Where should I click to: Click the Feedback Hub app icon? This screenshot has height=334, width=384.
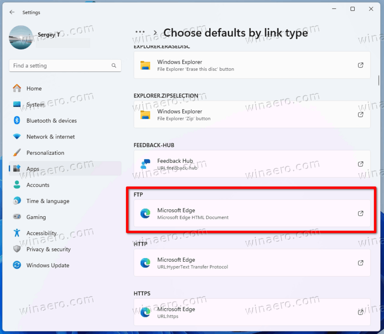coord(145,164)
